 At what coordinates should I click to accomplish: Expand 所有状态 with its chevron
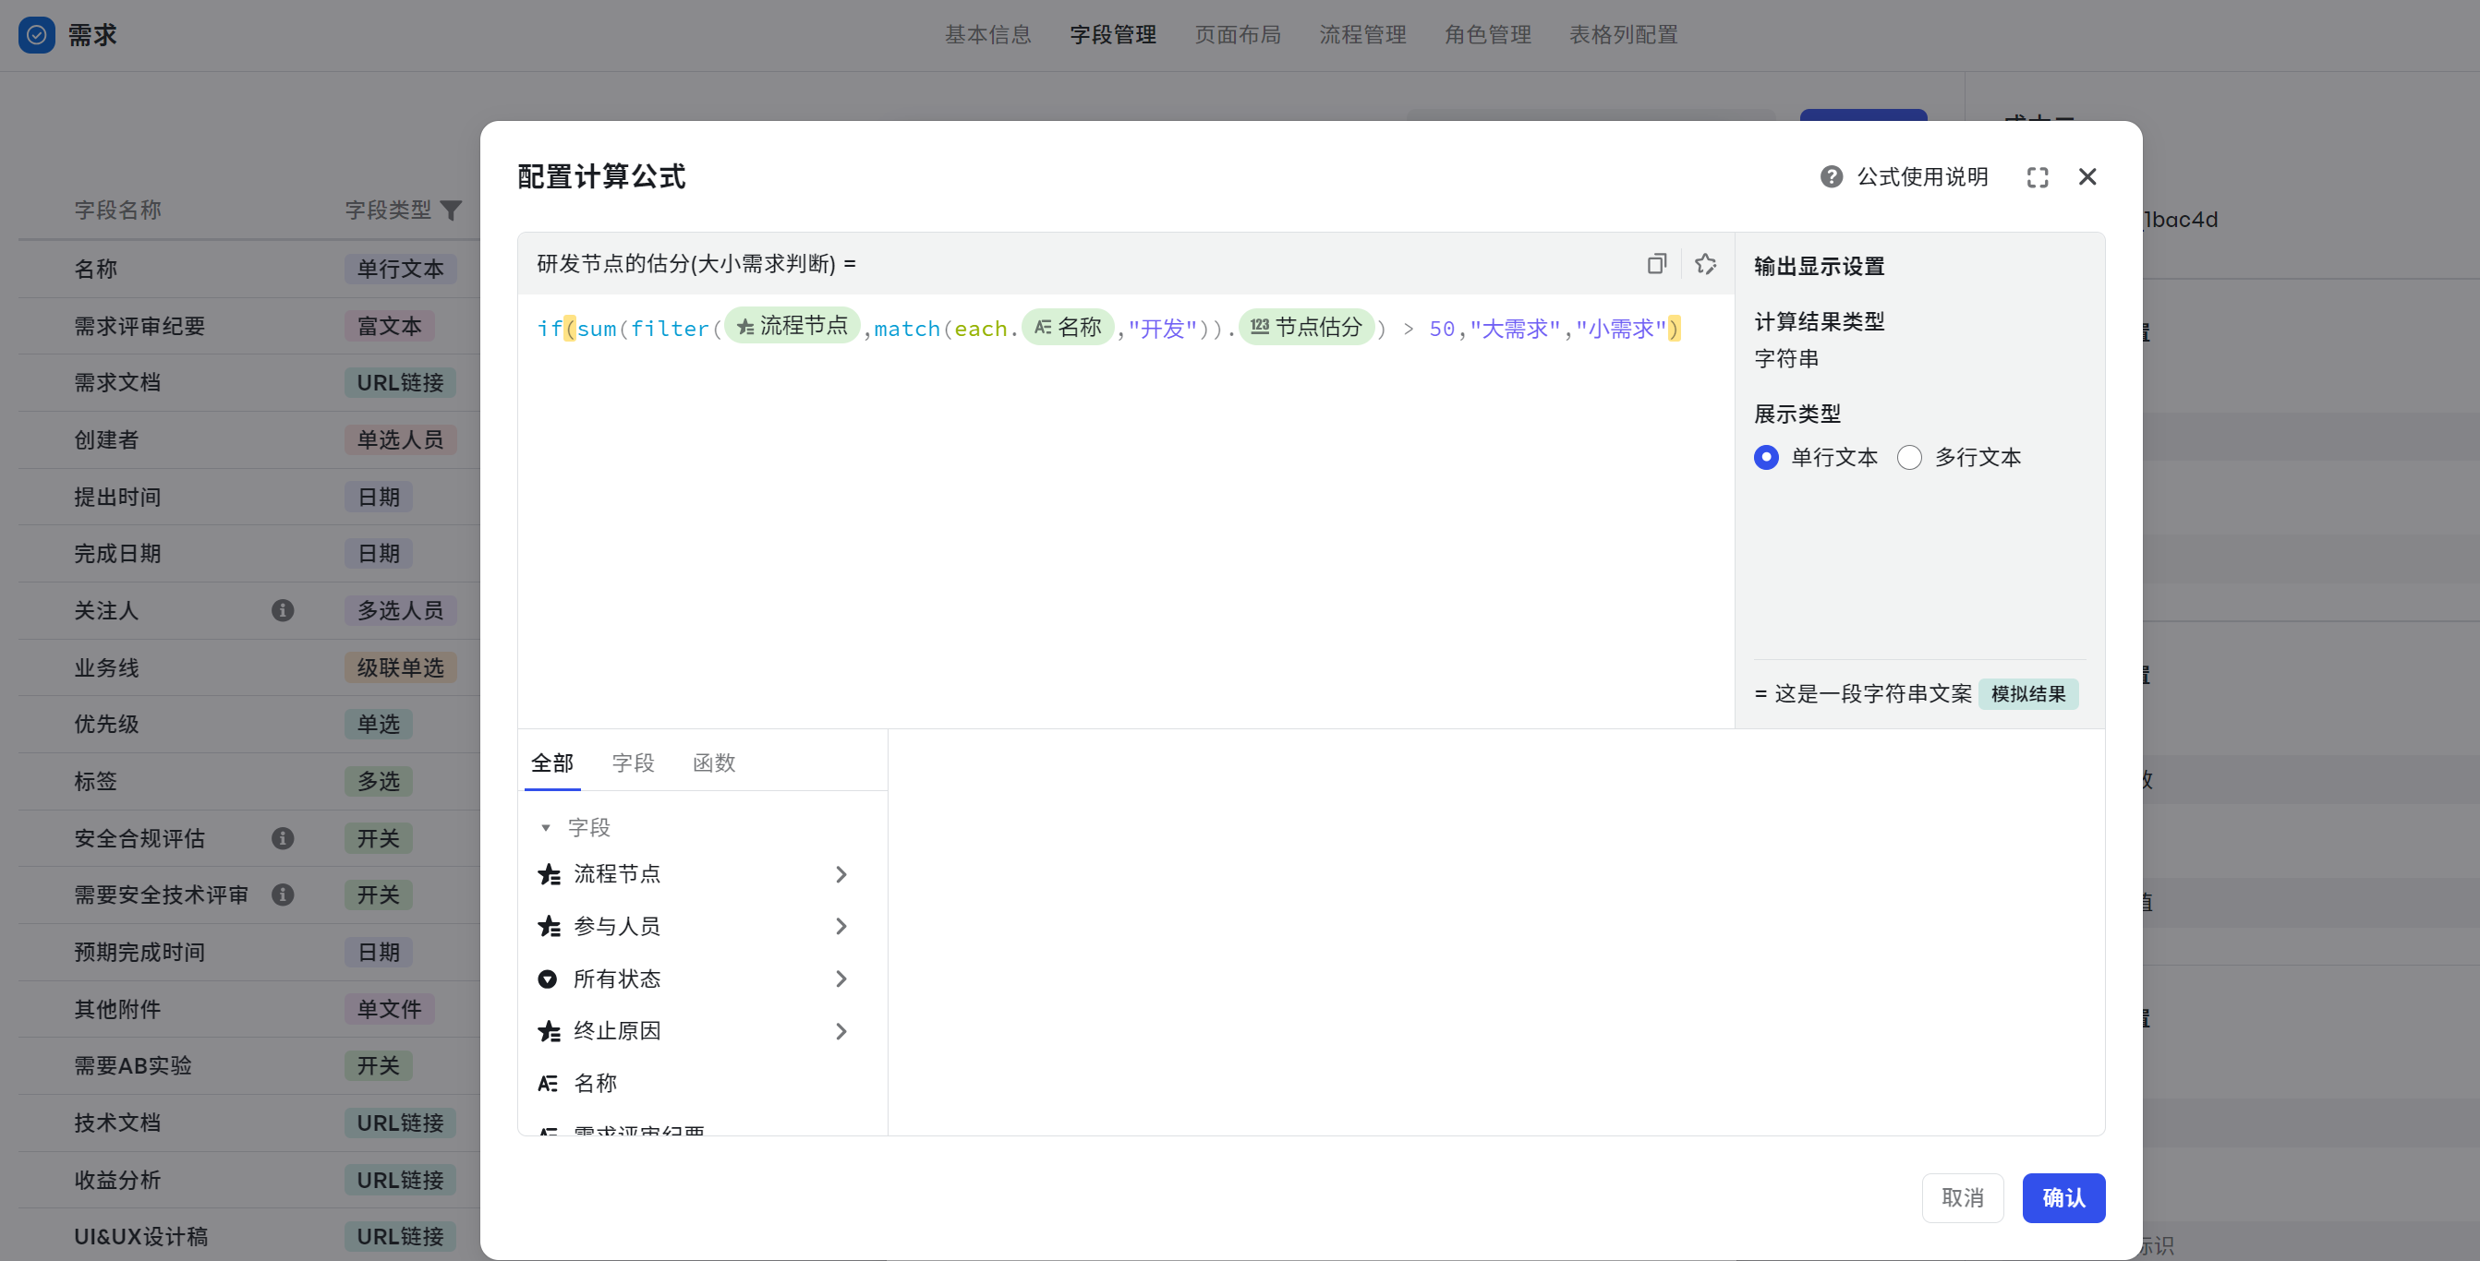click(841, 979)
